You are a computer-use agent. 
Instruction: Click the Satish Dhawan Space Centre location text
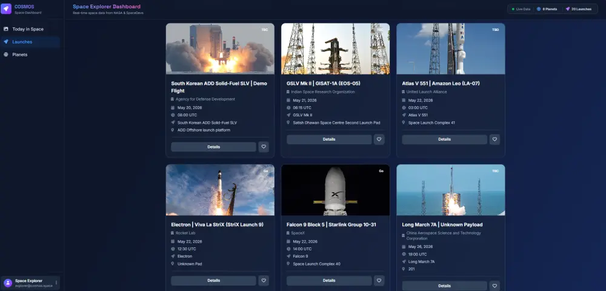336,122
